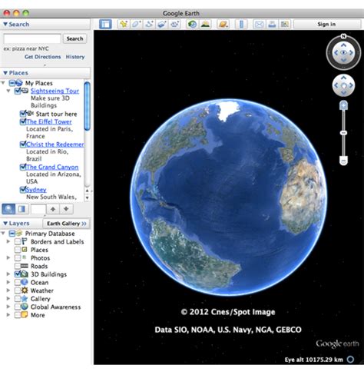Screen dimensions: 364x375
Task: Move selected place down with arrow
Action: click(66, 209)
